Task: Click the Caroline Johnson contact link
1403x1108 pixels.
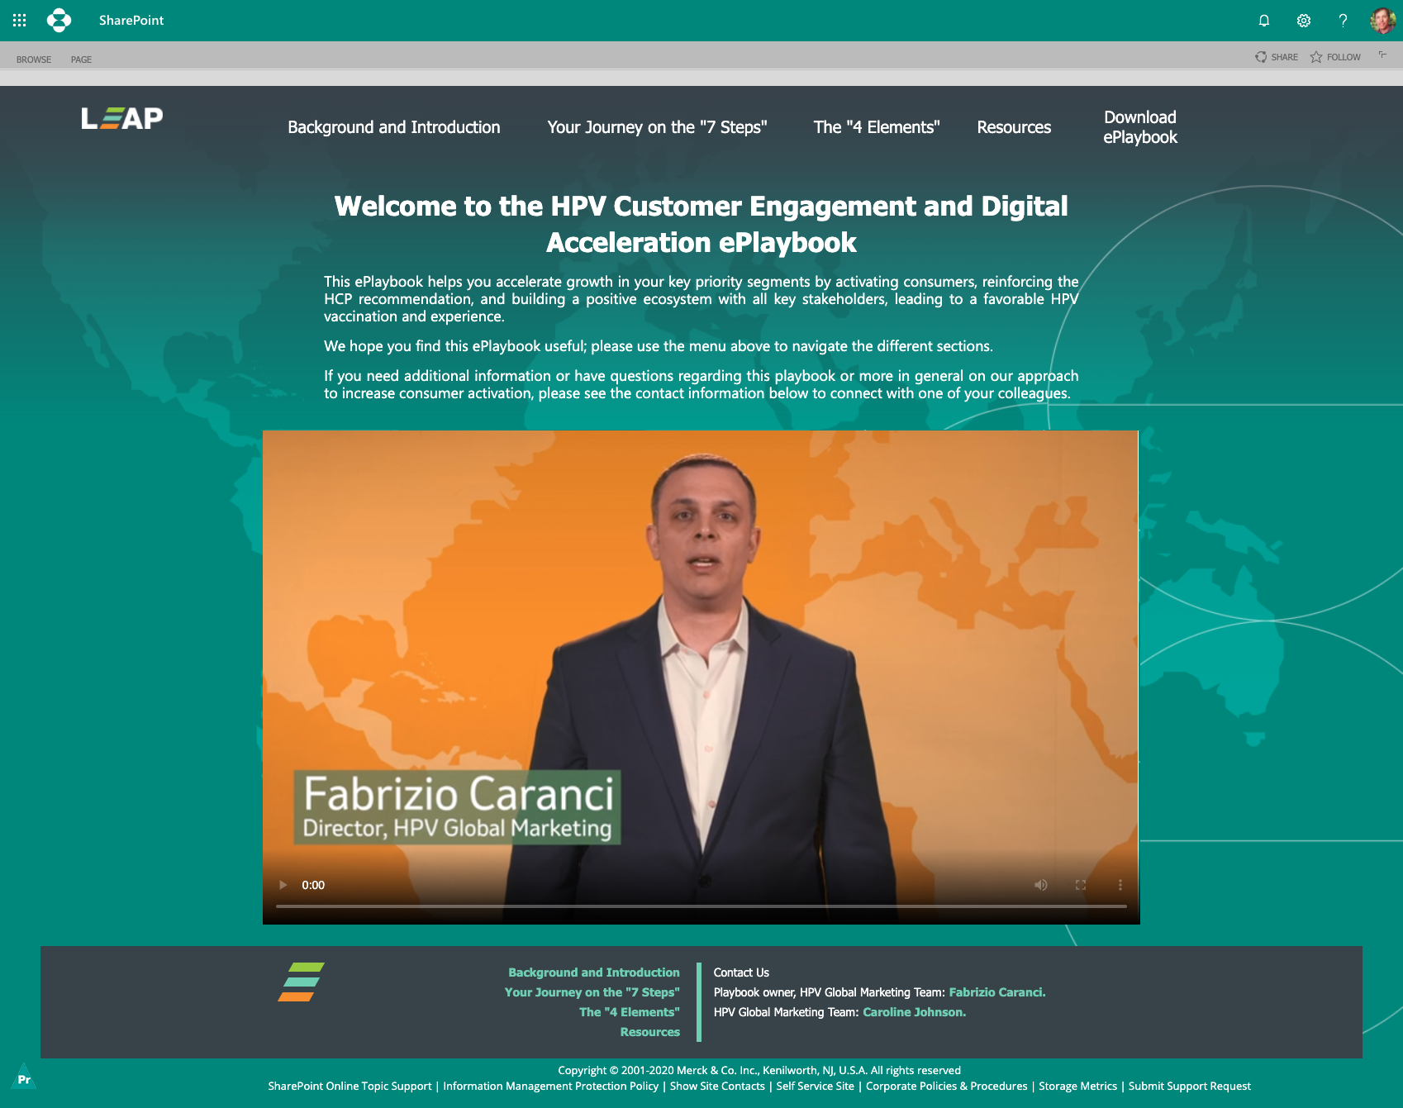Action: click(914, 1012)
